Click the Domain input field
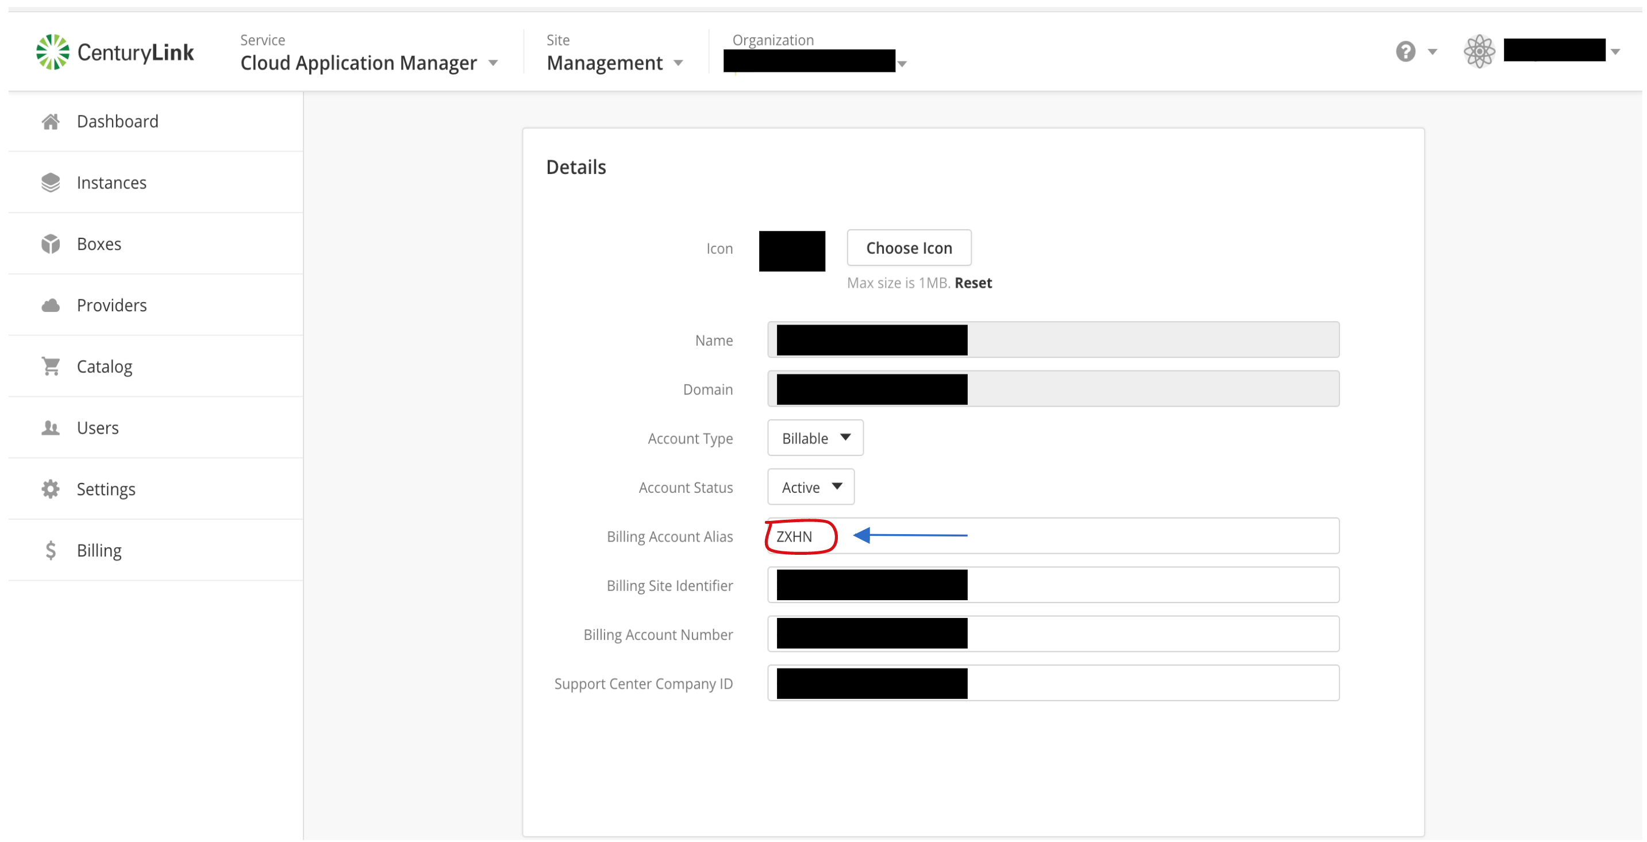 [x=1053, y=389]
